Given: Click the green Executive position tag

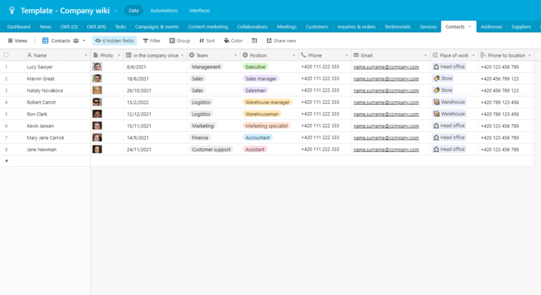Looking at the screenshot, I should coord(255,67).
